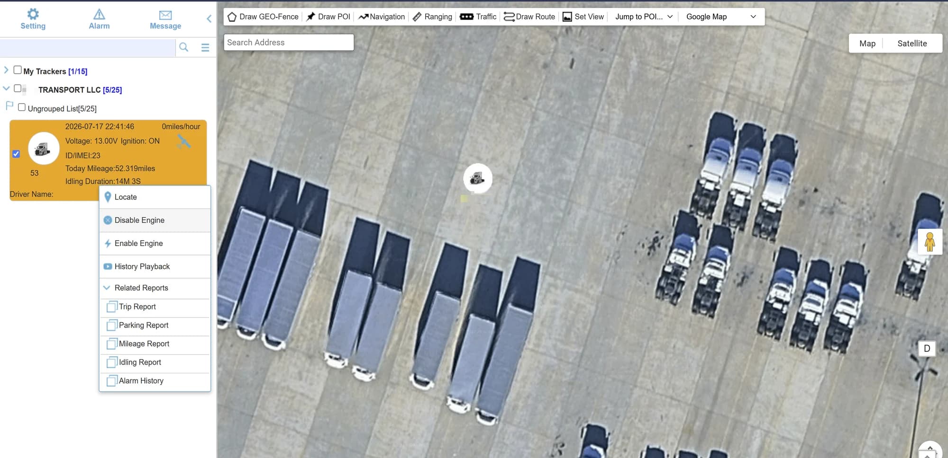The image size is (948, 458).
Task: Click the Today Mileage:52.319miles text
Action: click(x=110, y=168)
